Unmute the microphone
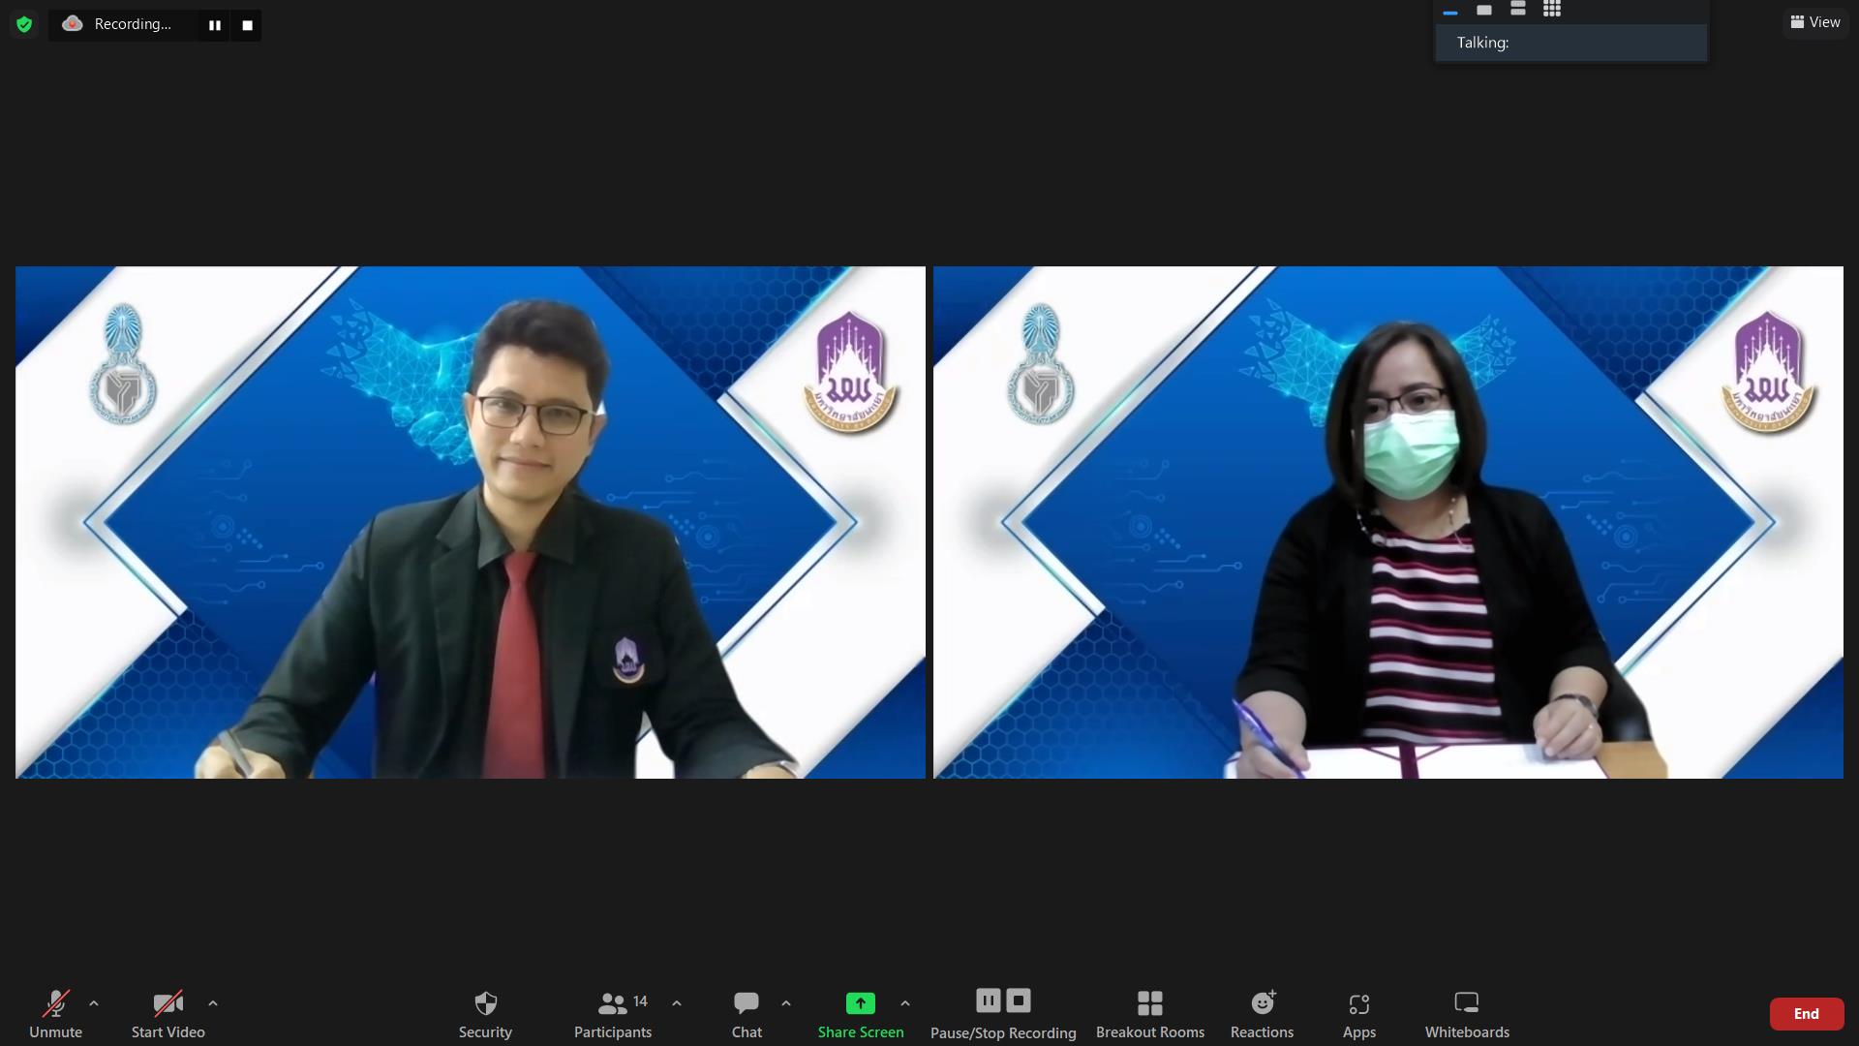 coord(55,1014)
